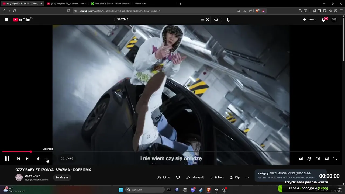
Task: Subscribe with the Subskrybuj button
Action: (x=62, y=178)
